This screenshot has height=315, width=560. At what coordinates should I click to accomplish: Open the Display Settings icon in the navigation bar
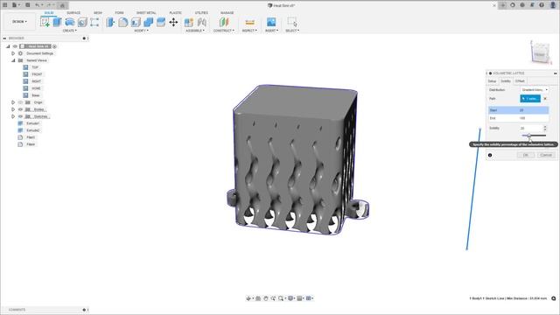(290, 298)
